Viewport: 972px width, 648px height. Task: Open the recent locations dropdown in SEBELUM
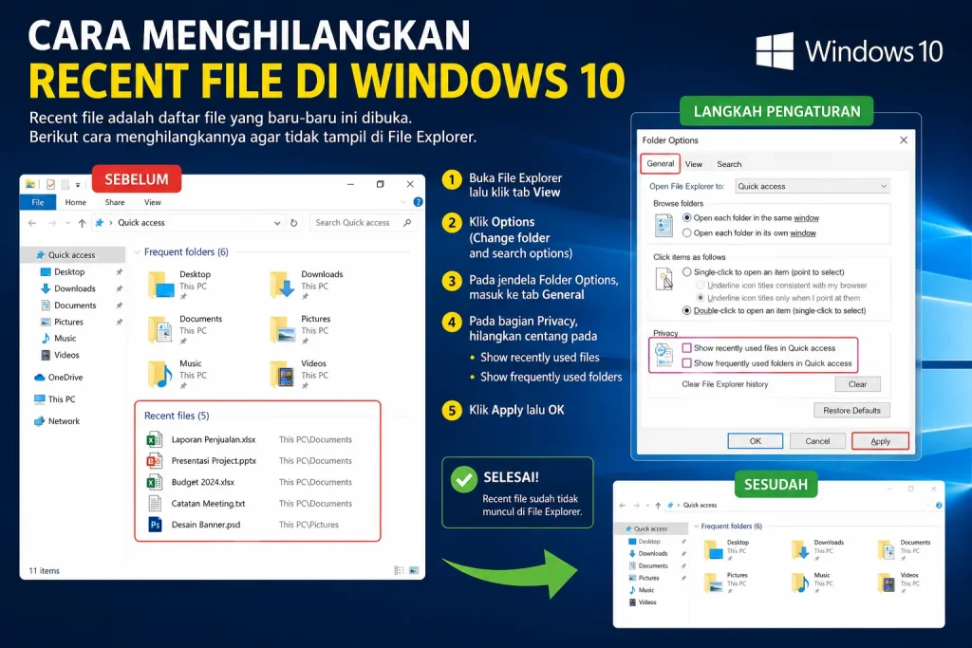67,223
